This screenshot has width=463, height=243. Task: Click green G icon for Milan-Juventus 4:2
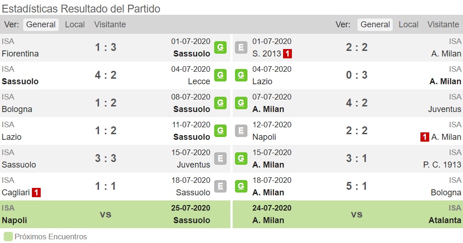tap(241, 103)
